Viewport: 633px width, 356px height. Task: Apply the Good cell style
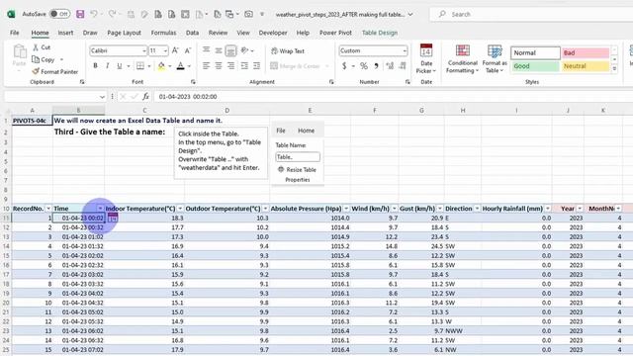tap(535, 66)
